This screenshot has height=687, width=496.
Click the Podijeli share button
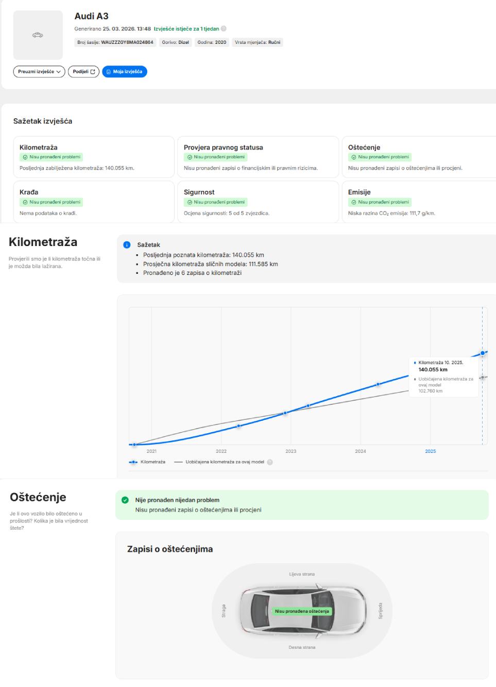[83, 72]
